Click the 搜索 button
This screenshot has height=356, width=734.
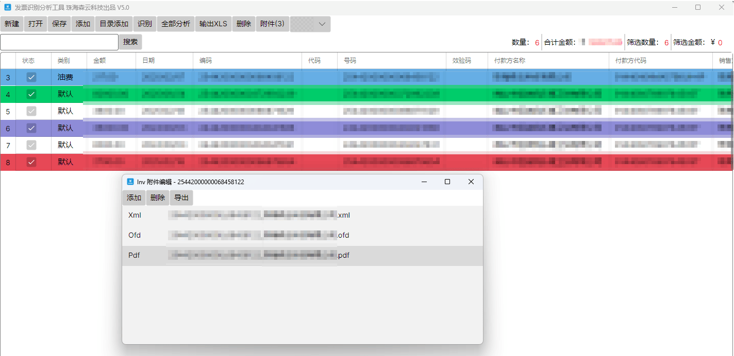coord(130,42)
